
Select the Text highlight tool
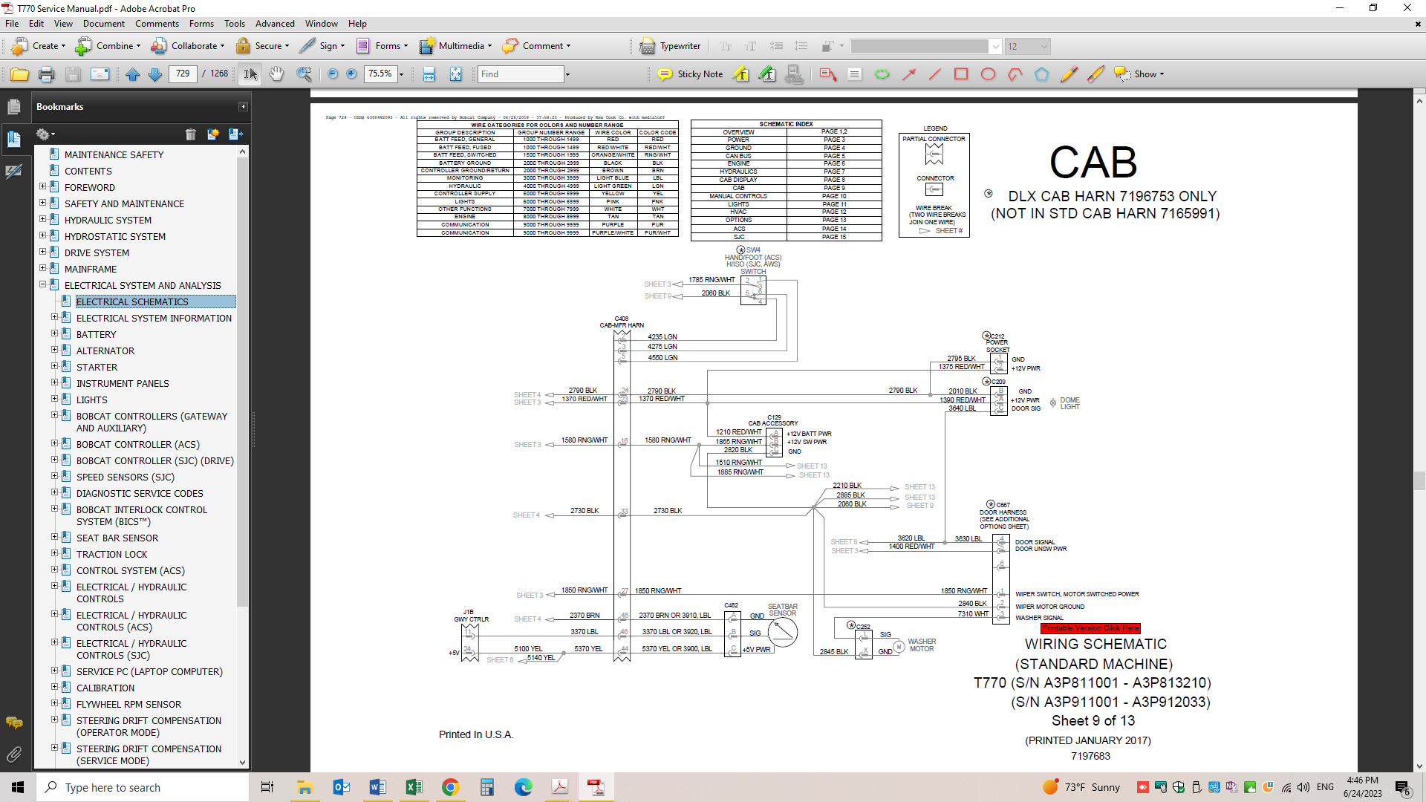click(740, 74)
